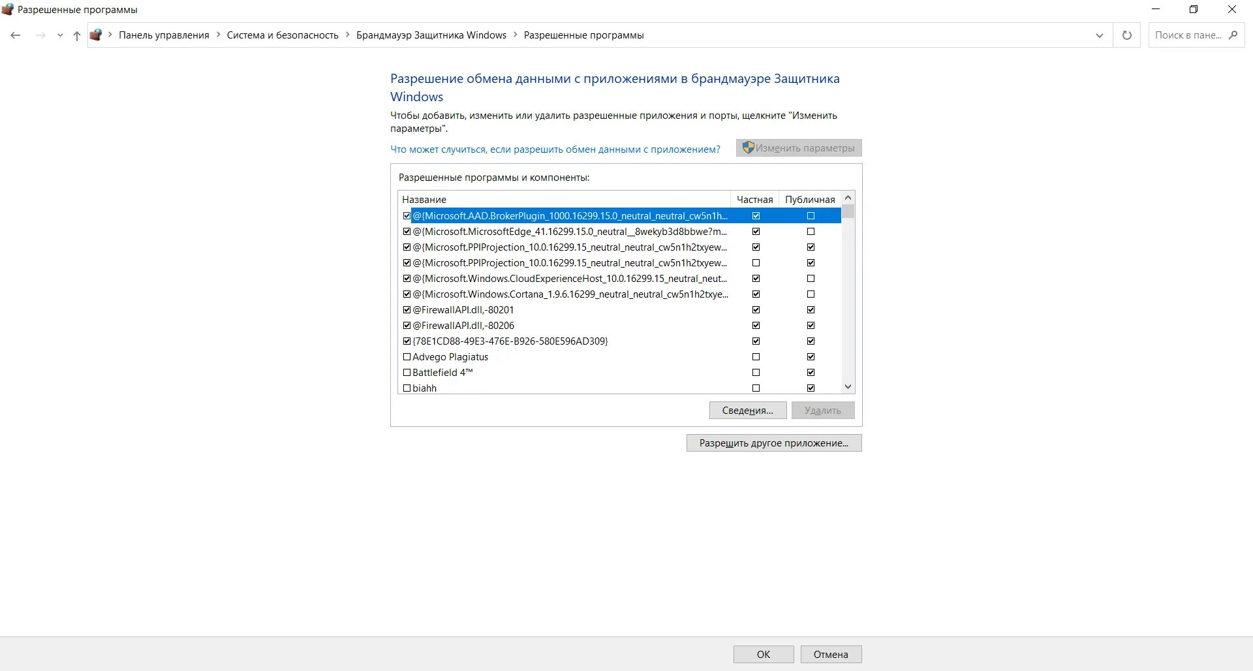1253x671 pixels.
Task: Click the window title bar firewall icon
Action: coord(8,10)
